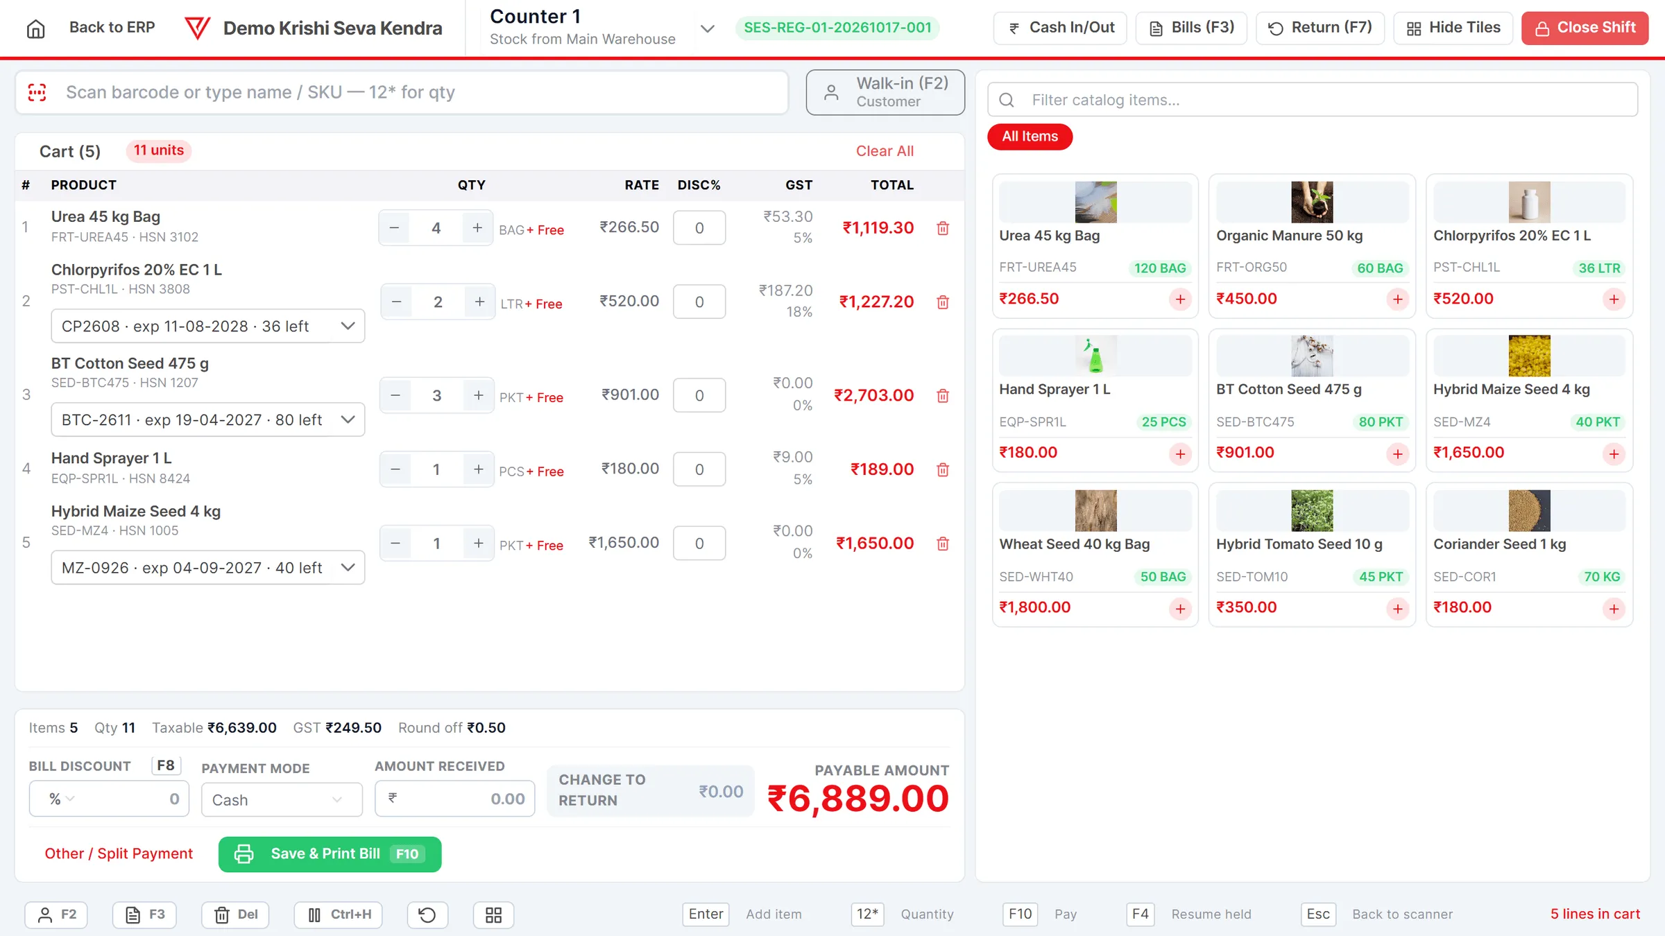The width and height of the screenshot is (1665, 936).
Task: Increase Hand Sprayer 1 L quantity
Action: [479, 469]
